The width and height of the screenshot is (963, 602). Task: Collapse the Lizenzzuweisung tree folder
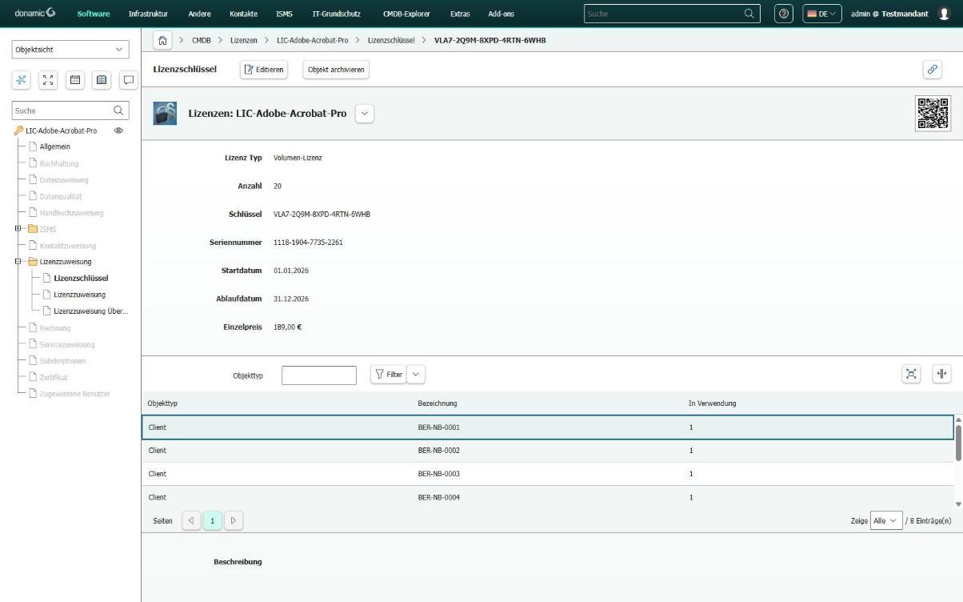pyautogui.click(x=18, y=262)
